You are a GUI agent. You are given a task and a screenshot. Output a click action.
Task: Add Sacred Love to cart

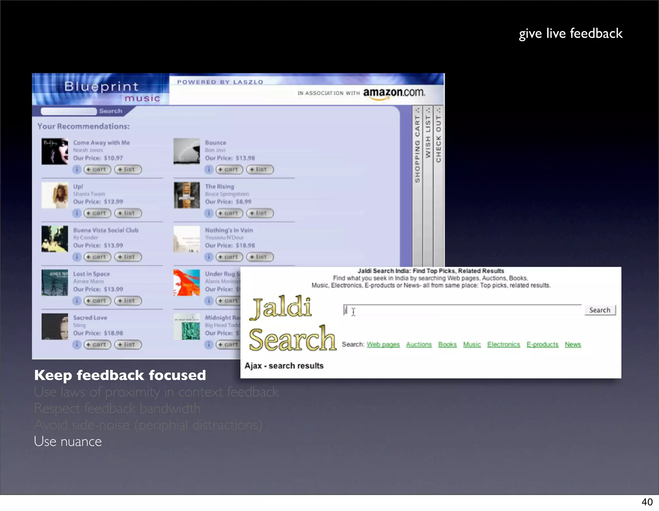pyautogui.click(x=97, y=345)
